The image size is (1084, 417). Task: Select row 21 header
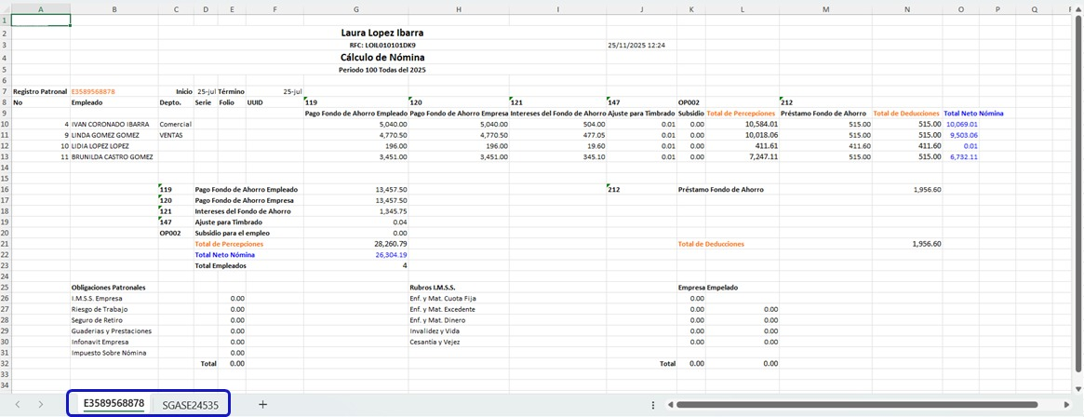click(x=6, y=244)
